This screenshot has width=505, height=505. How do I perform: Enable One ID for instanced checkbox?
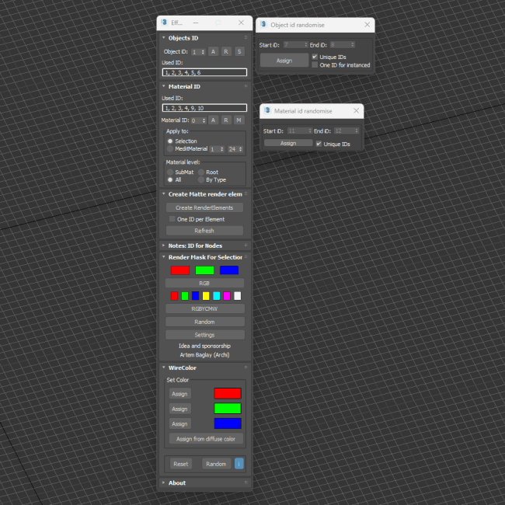(315, 64)
